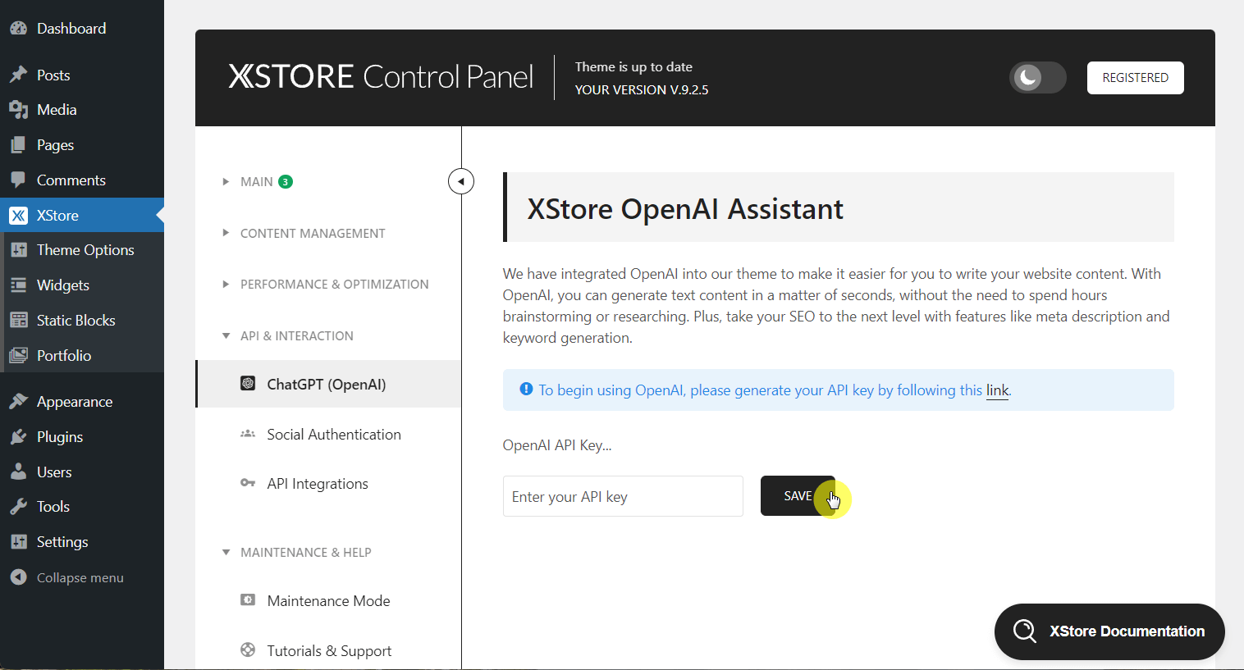1244x670 pixels.
Task: Collapse the control panel sidebar arrow
Action: point(460,180)
